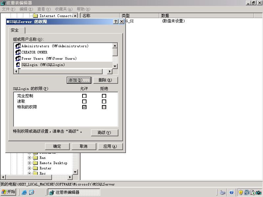
Task: Toggle Special permissions allow checkbox
Action: (x=84, y=107)
